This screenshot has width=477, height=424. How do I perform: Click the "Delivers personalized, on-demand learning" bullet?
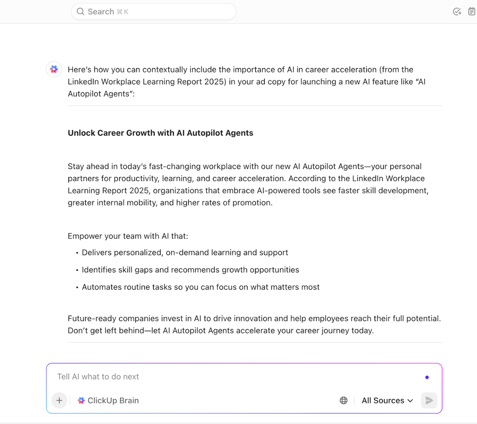(185, 253)
